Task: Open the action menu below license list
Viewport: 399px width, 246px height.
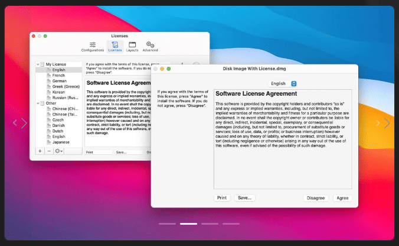Action: pos(59,151)
